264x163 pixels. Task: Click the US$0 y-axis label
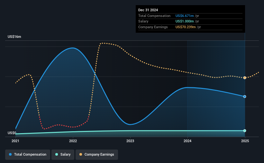(x=12, y=133)
